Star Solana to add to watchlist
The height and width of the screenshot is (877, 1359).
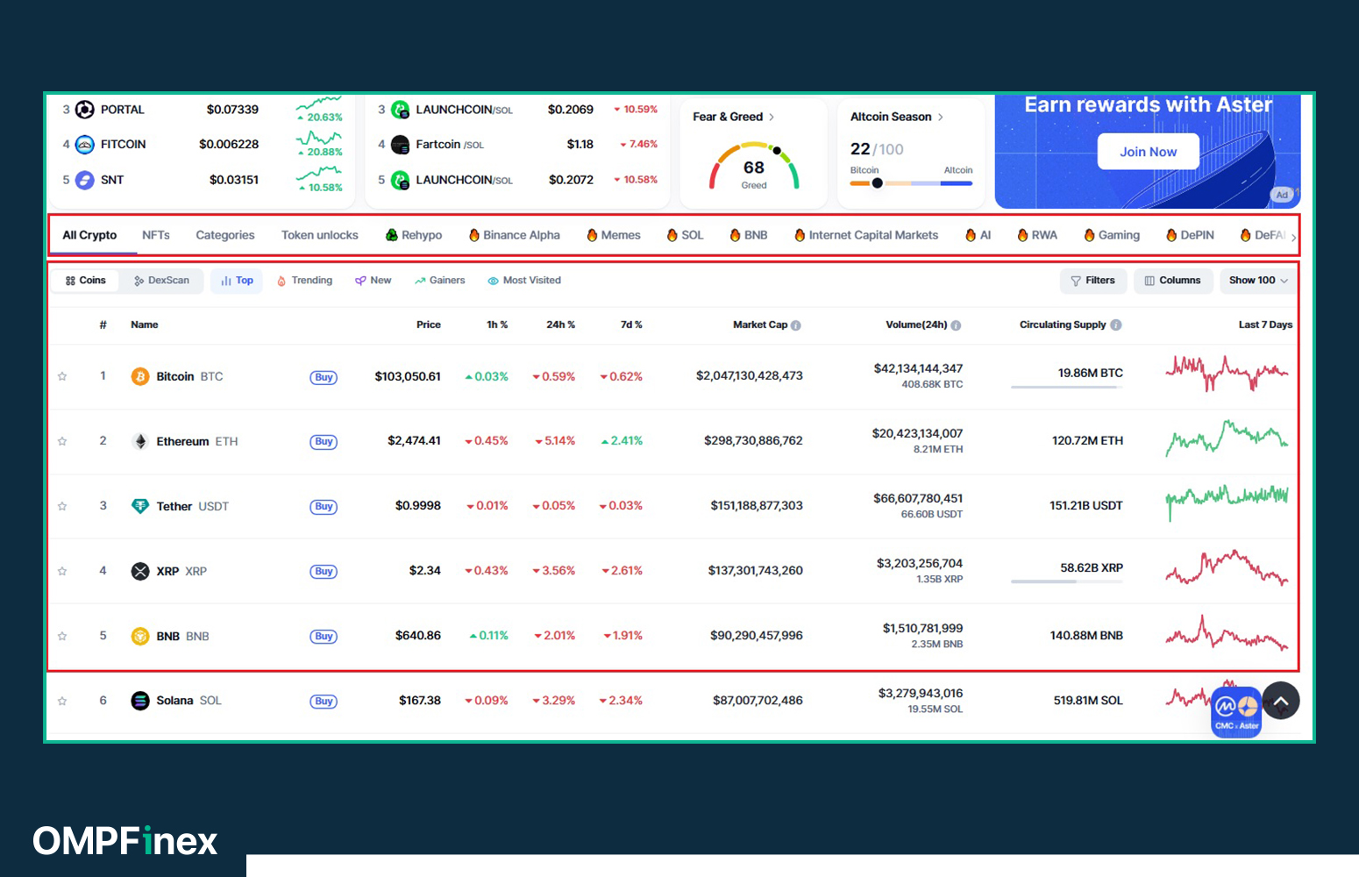(x=62, y=701)
